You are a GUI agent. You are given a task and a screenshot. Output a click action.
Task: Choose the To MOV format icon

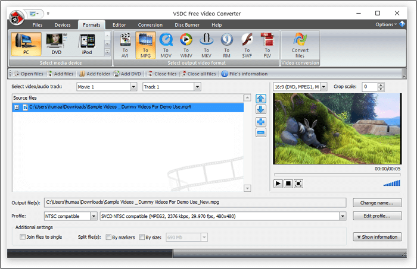click(166, 45)
